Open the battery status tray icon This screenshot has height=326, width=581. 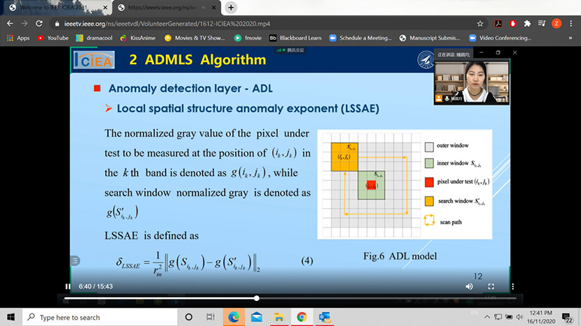pyautogui.click(x=509, y=317)
